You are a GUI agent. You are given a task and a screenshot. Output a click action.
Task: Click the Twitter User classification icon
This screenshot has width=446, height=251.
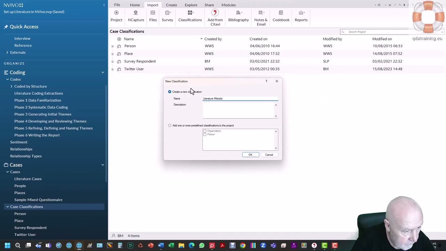(119, 69)
